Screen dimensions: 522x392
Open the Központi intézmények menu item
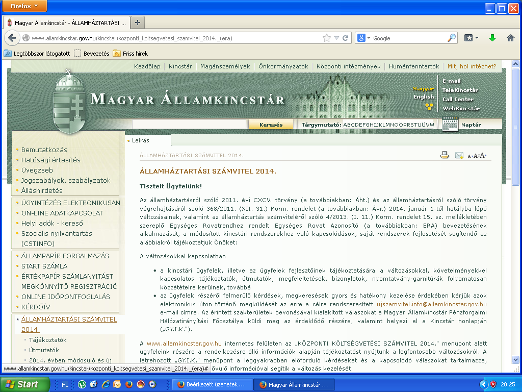tap(348, 66)
